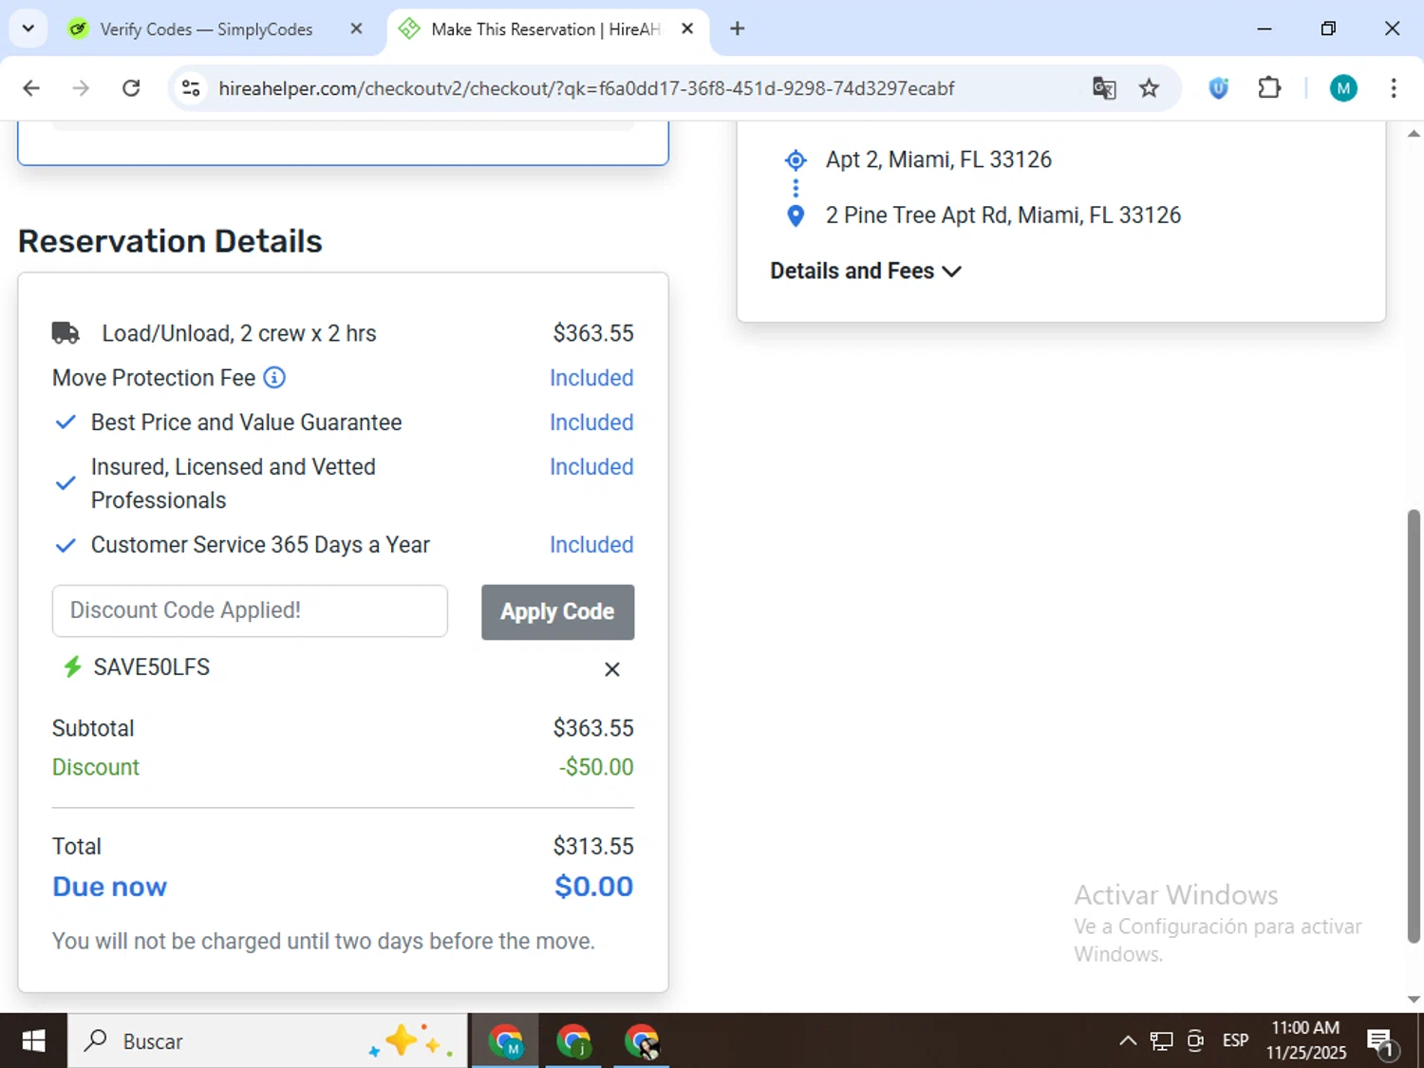Viewport: 1424px width, 1068px height.
Task: Open the notification center icon
Action: click(1381, 1042)
